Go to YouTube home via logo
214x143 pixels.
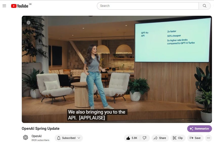point(20,6)
